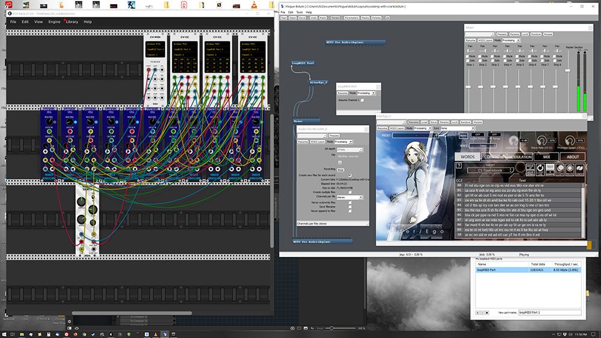Open preset combo box in Mixer panel
This screenshot has width=601, height=338.
coord(480,34)
